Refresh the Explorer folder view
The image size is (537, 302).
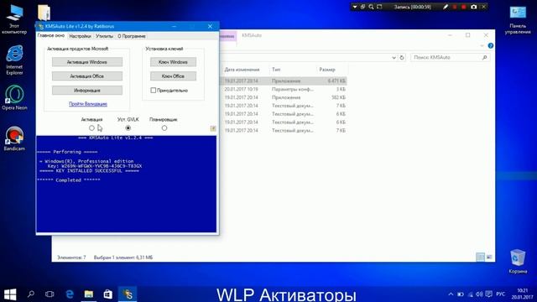tap(402, 58)
